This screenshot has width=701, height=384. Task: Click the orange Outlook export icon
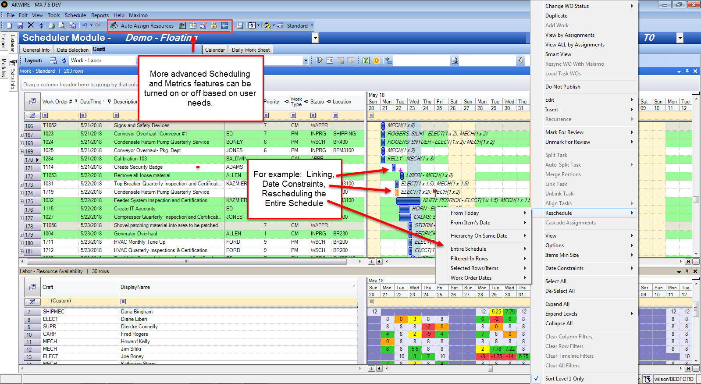(377, 60)
